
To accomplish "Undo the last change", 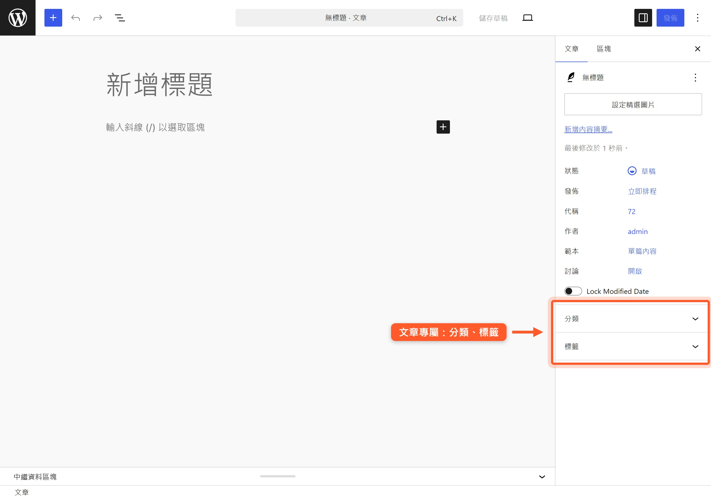I will click(x=76, y=18).
